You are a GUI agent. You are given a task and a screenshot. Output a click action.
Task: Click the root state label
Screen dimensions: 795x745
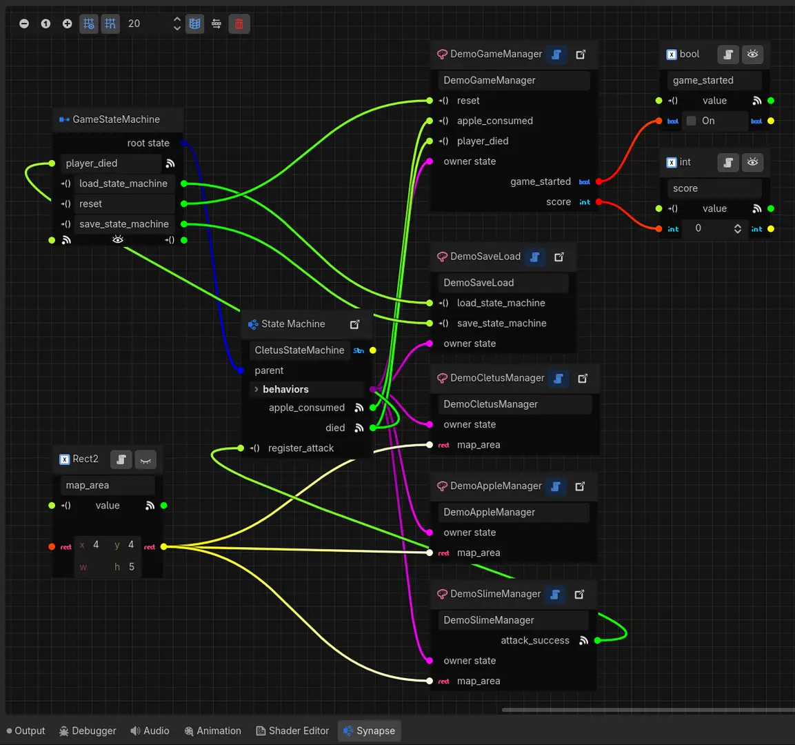point(148,143)
